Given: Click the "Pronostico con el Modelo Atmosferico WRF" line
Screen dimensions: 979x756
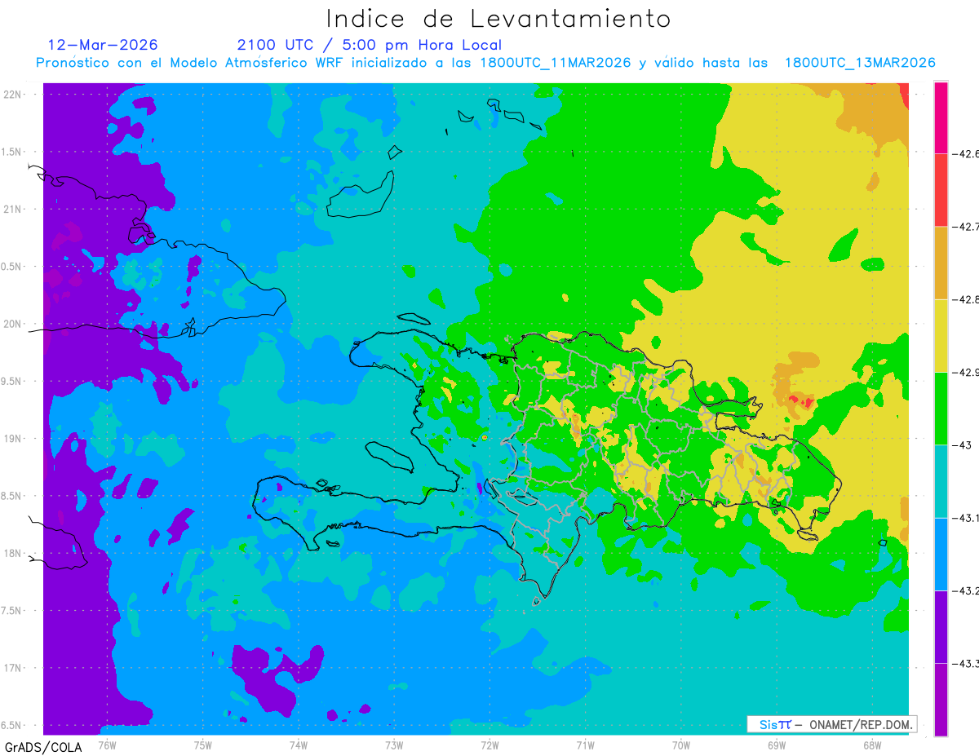Looking at the screenshot, I should (x=485, y=63).
